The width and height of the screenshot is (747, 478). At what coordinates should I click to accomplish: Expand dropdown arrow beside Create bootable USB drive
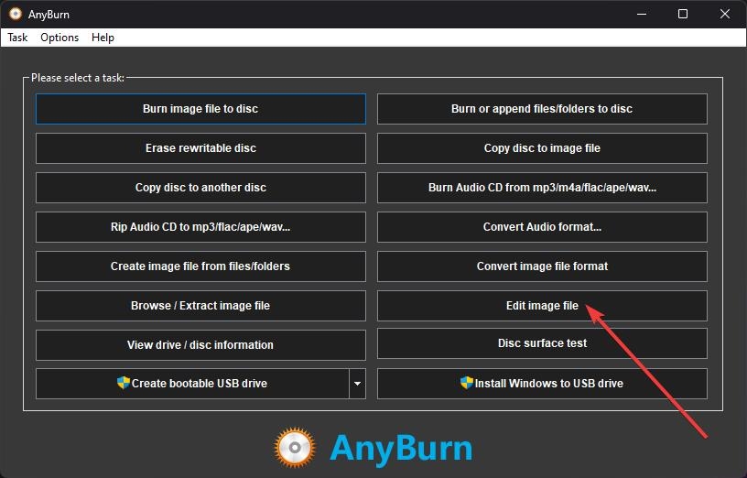(357, 384)
